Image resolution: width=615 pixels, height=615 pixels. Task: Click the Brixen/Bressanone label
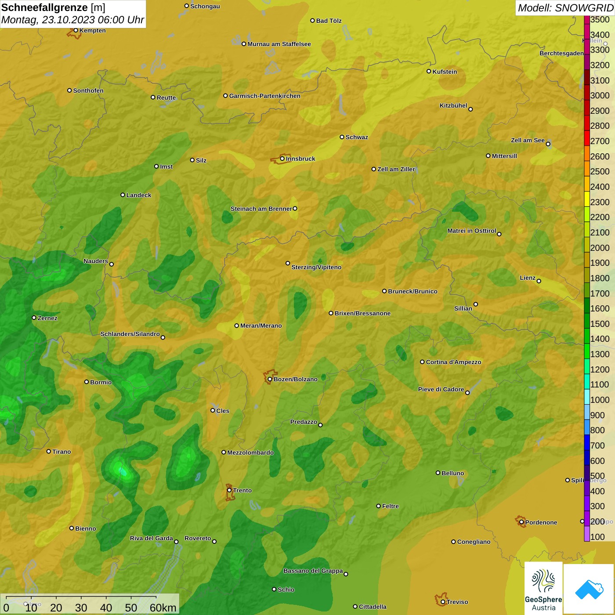pyautogui.click(x=362, y=313)
